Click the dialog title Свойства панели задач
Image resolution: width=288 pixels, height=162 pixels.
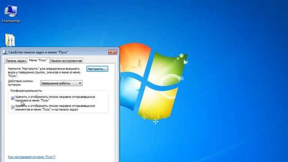coord(38,52)
